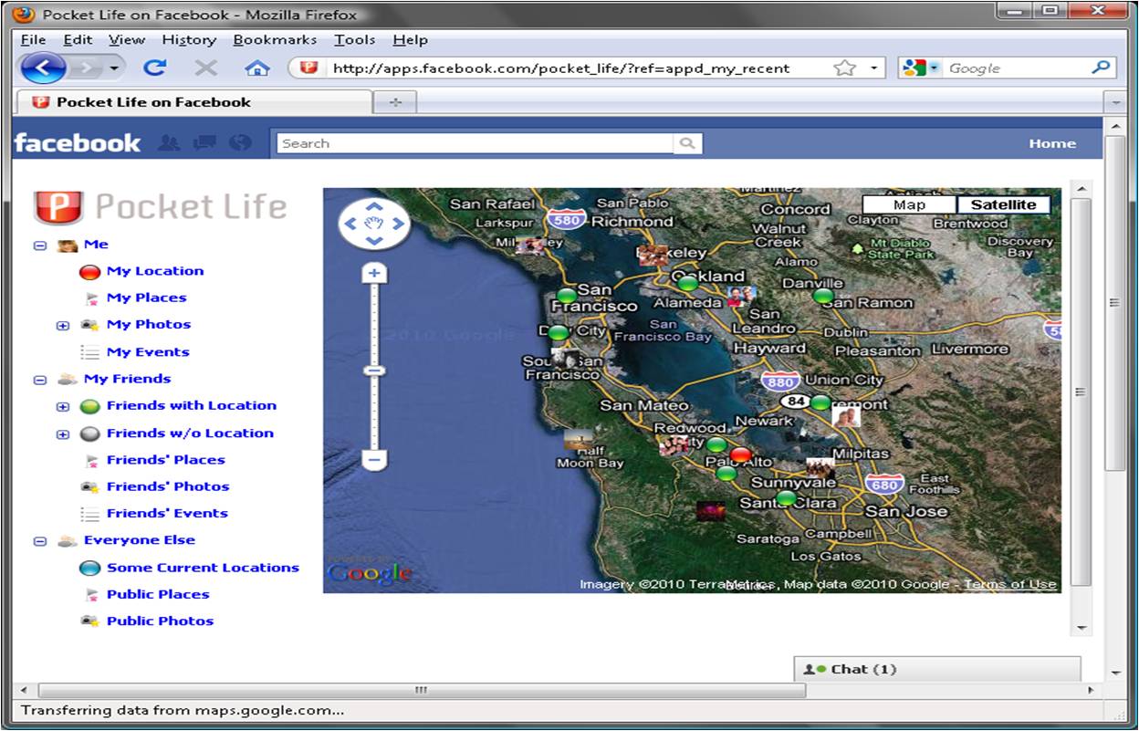Screen dimensions: 1139x731
Task: Open the File menu
Action: tap(33, 40)
